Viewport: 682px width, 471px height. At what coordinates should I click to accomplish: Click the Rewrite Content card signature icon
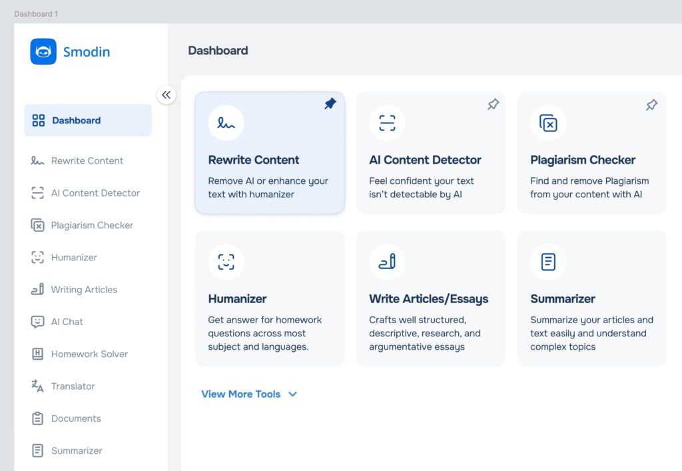pyautogui.click(x=226, y=123)
